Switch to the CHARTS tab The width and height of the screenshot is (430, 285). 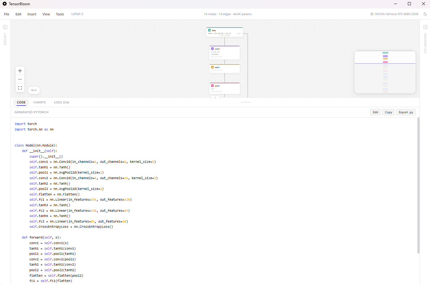(39, 102)
